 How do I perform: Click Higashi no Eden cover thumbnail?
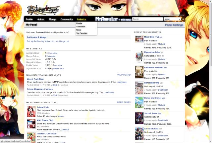[139, 57]
